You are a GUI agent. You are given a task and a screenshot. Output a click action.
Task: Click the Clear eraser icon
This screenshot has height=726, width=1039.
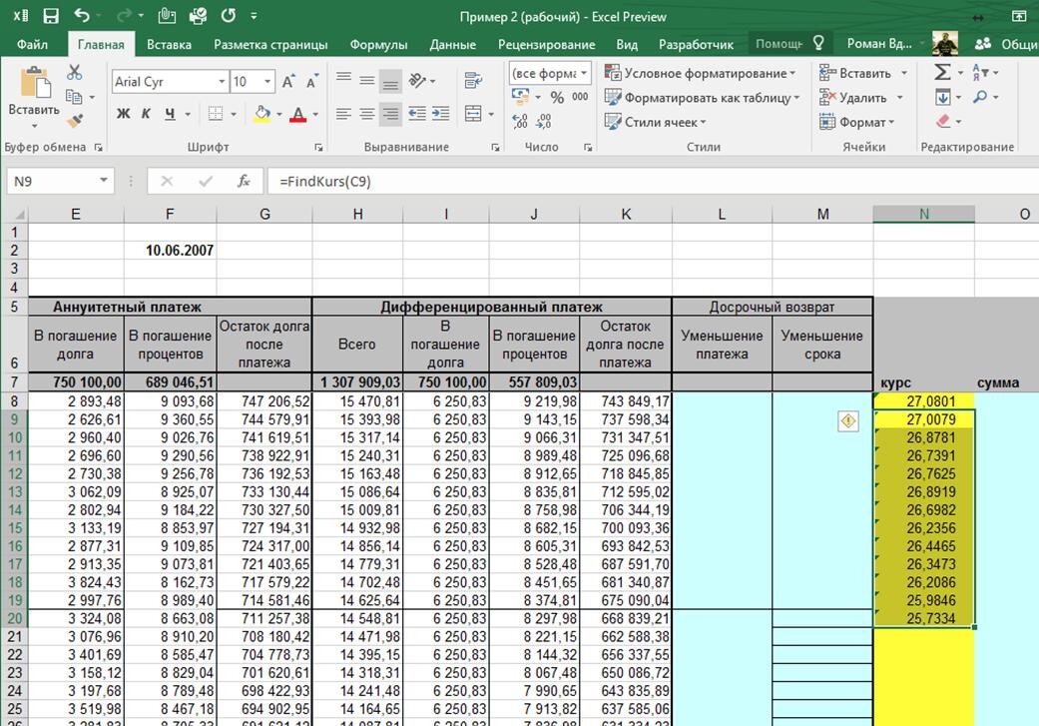tap(943, 121)
